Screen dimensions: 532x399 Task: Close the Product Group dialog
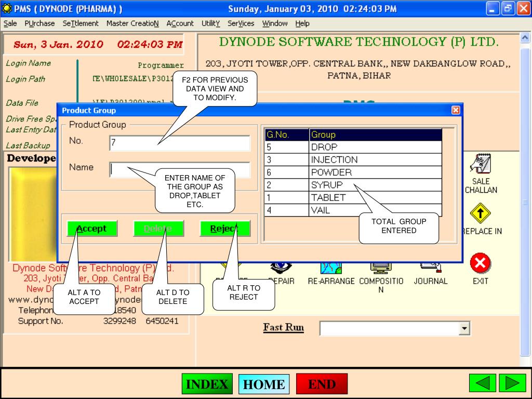click(x=456, y=110)
